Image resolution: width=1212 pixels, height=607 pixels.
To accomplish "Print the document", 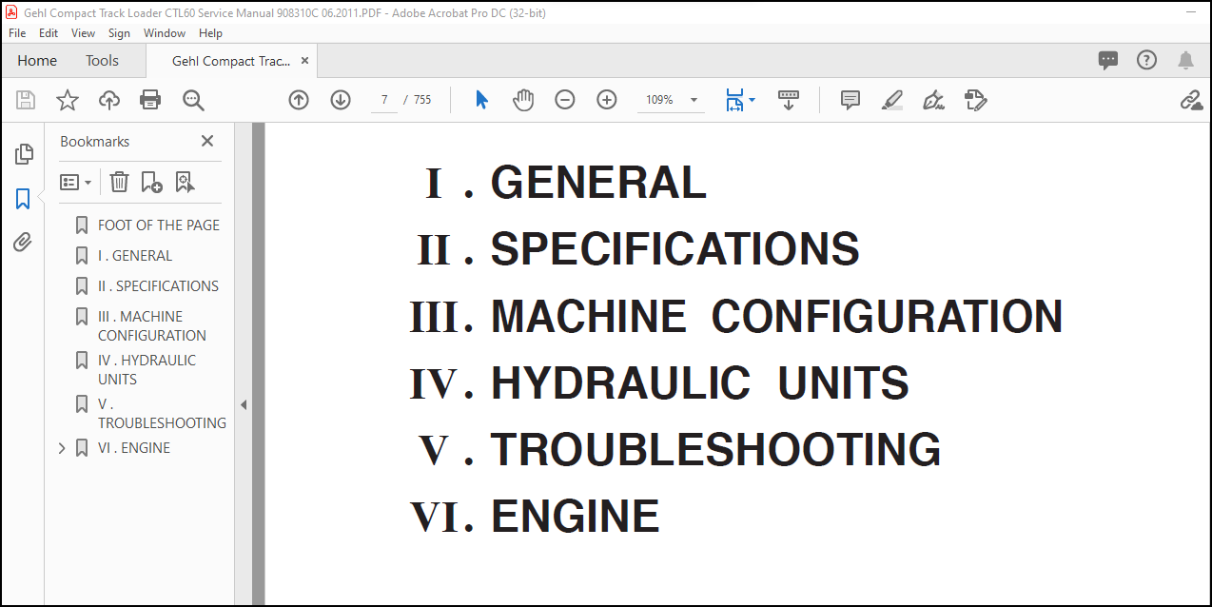I will [150, 100].
